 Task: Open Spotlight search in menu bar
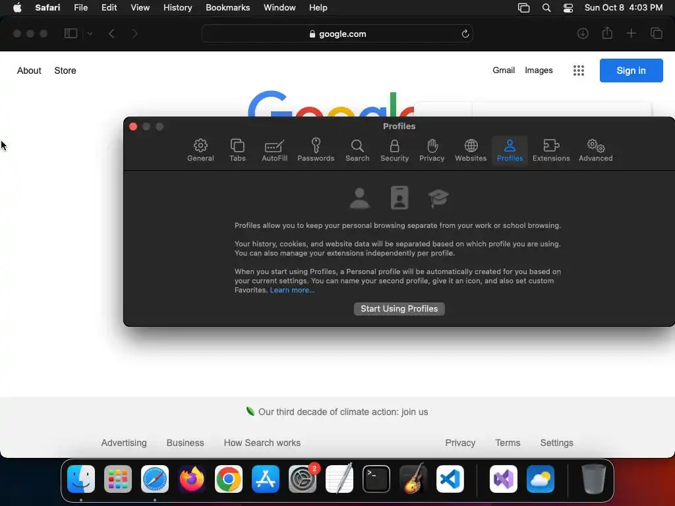coord(546,8)
